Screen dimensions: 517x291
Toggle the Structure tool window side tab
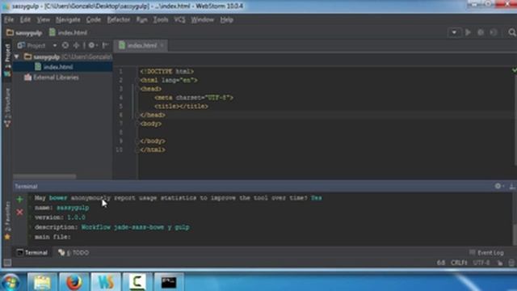[x=7, y=108]
